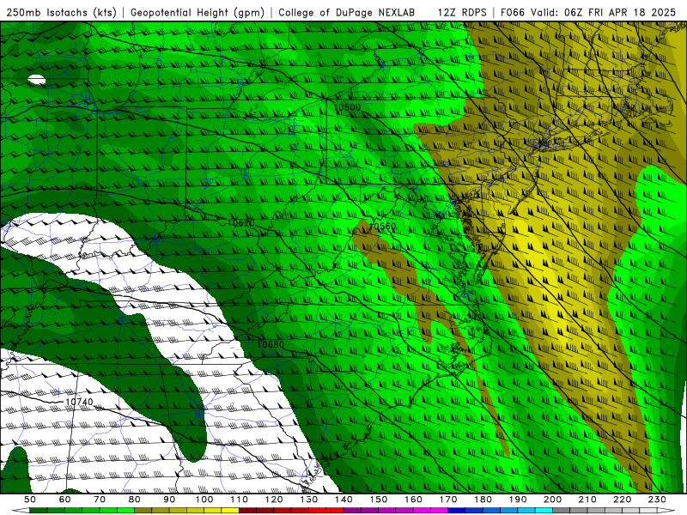Click the 60 value on the color scale
This screenshot has height=515, width=687.
point(65,500)
